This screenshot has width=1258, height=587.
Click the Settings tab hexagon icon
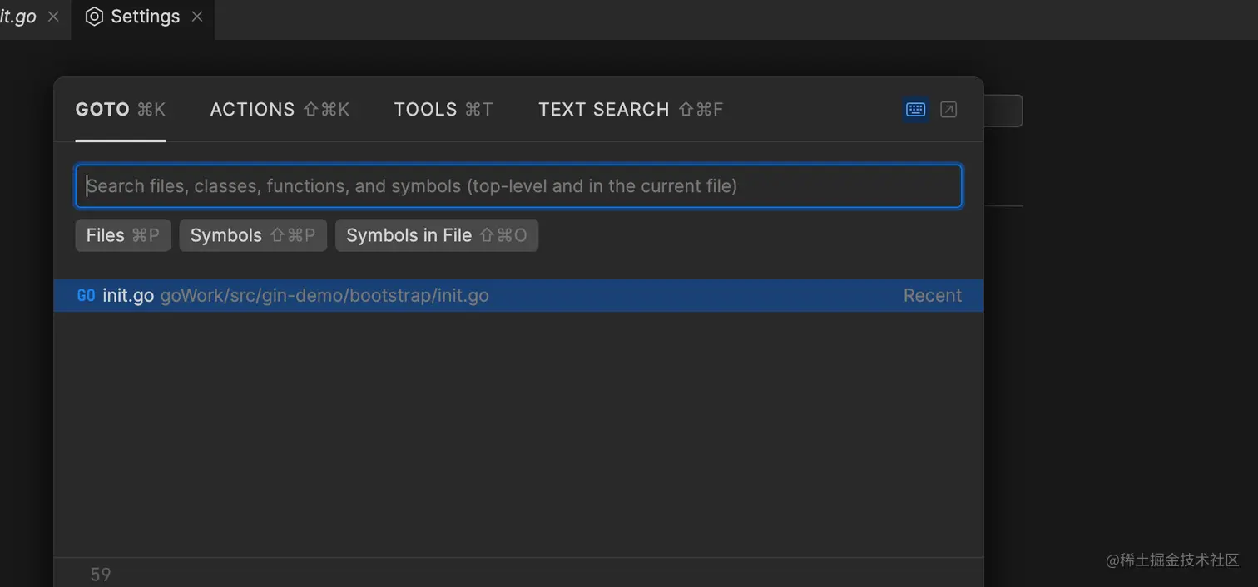(x=94, y=17)
